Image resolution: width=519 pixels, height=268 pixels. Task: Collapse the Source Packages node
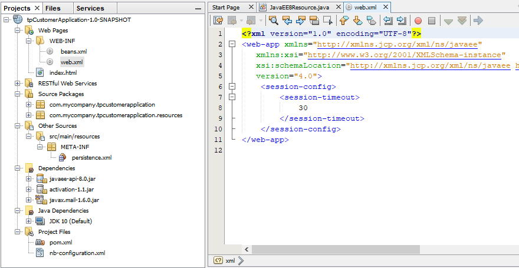click(x=18, y=94)
